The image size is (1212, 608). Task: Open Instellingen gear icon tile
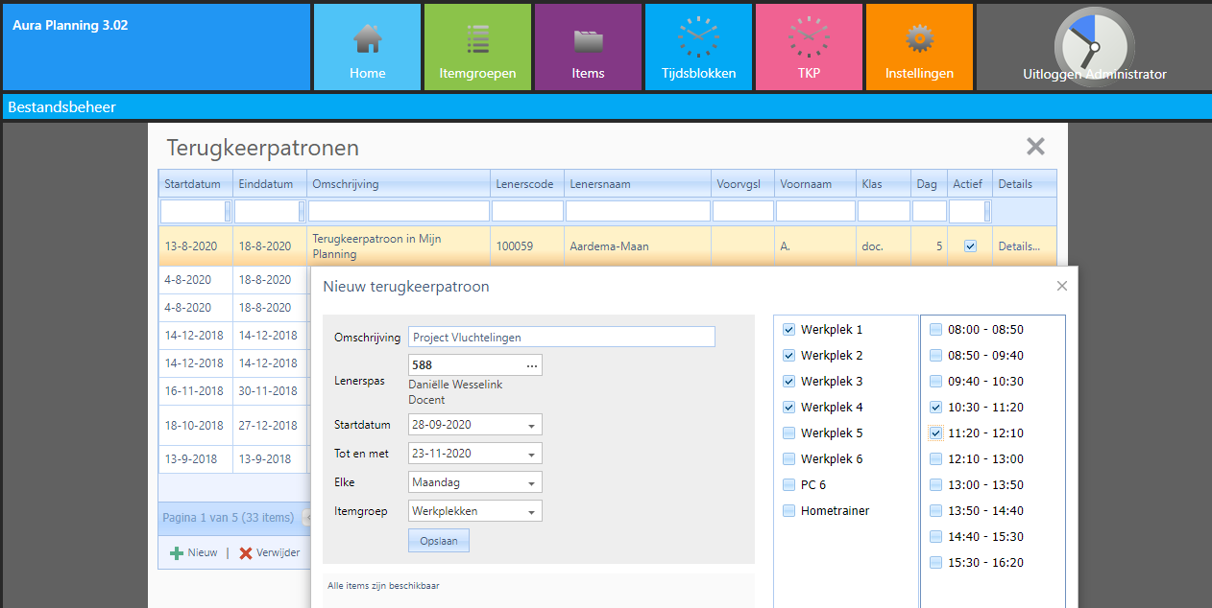[919, 47]
